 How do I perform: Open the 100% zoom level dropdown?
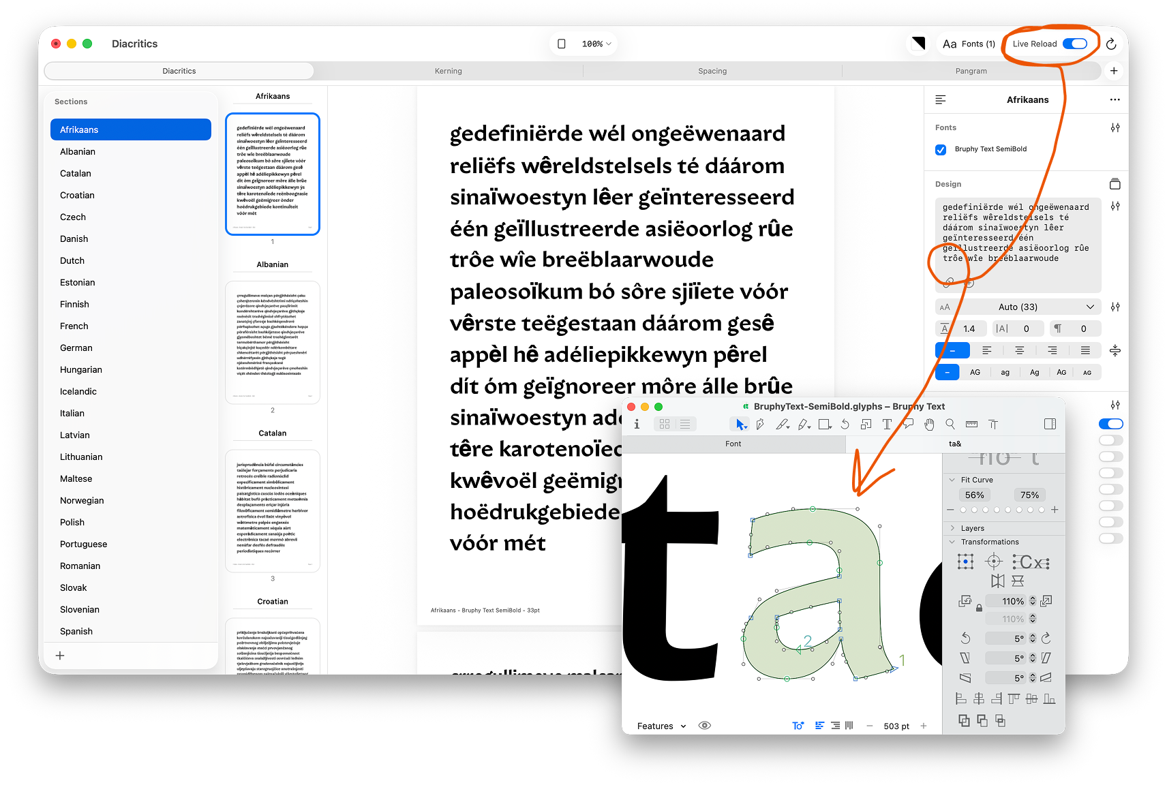(596, 44)
